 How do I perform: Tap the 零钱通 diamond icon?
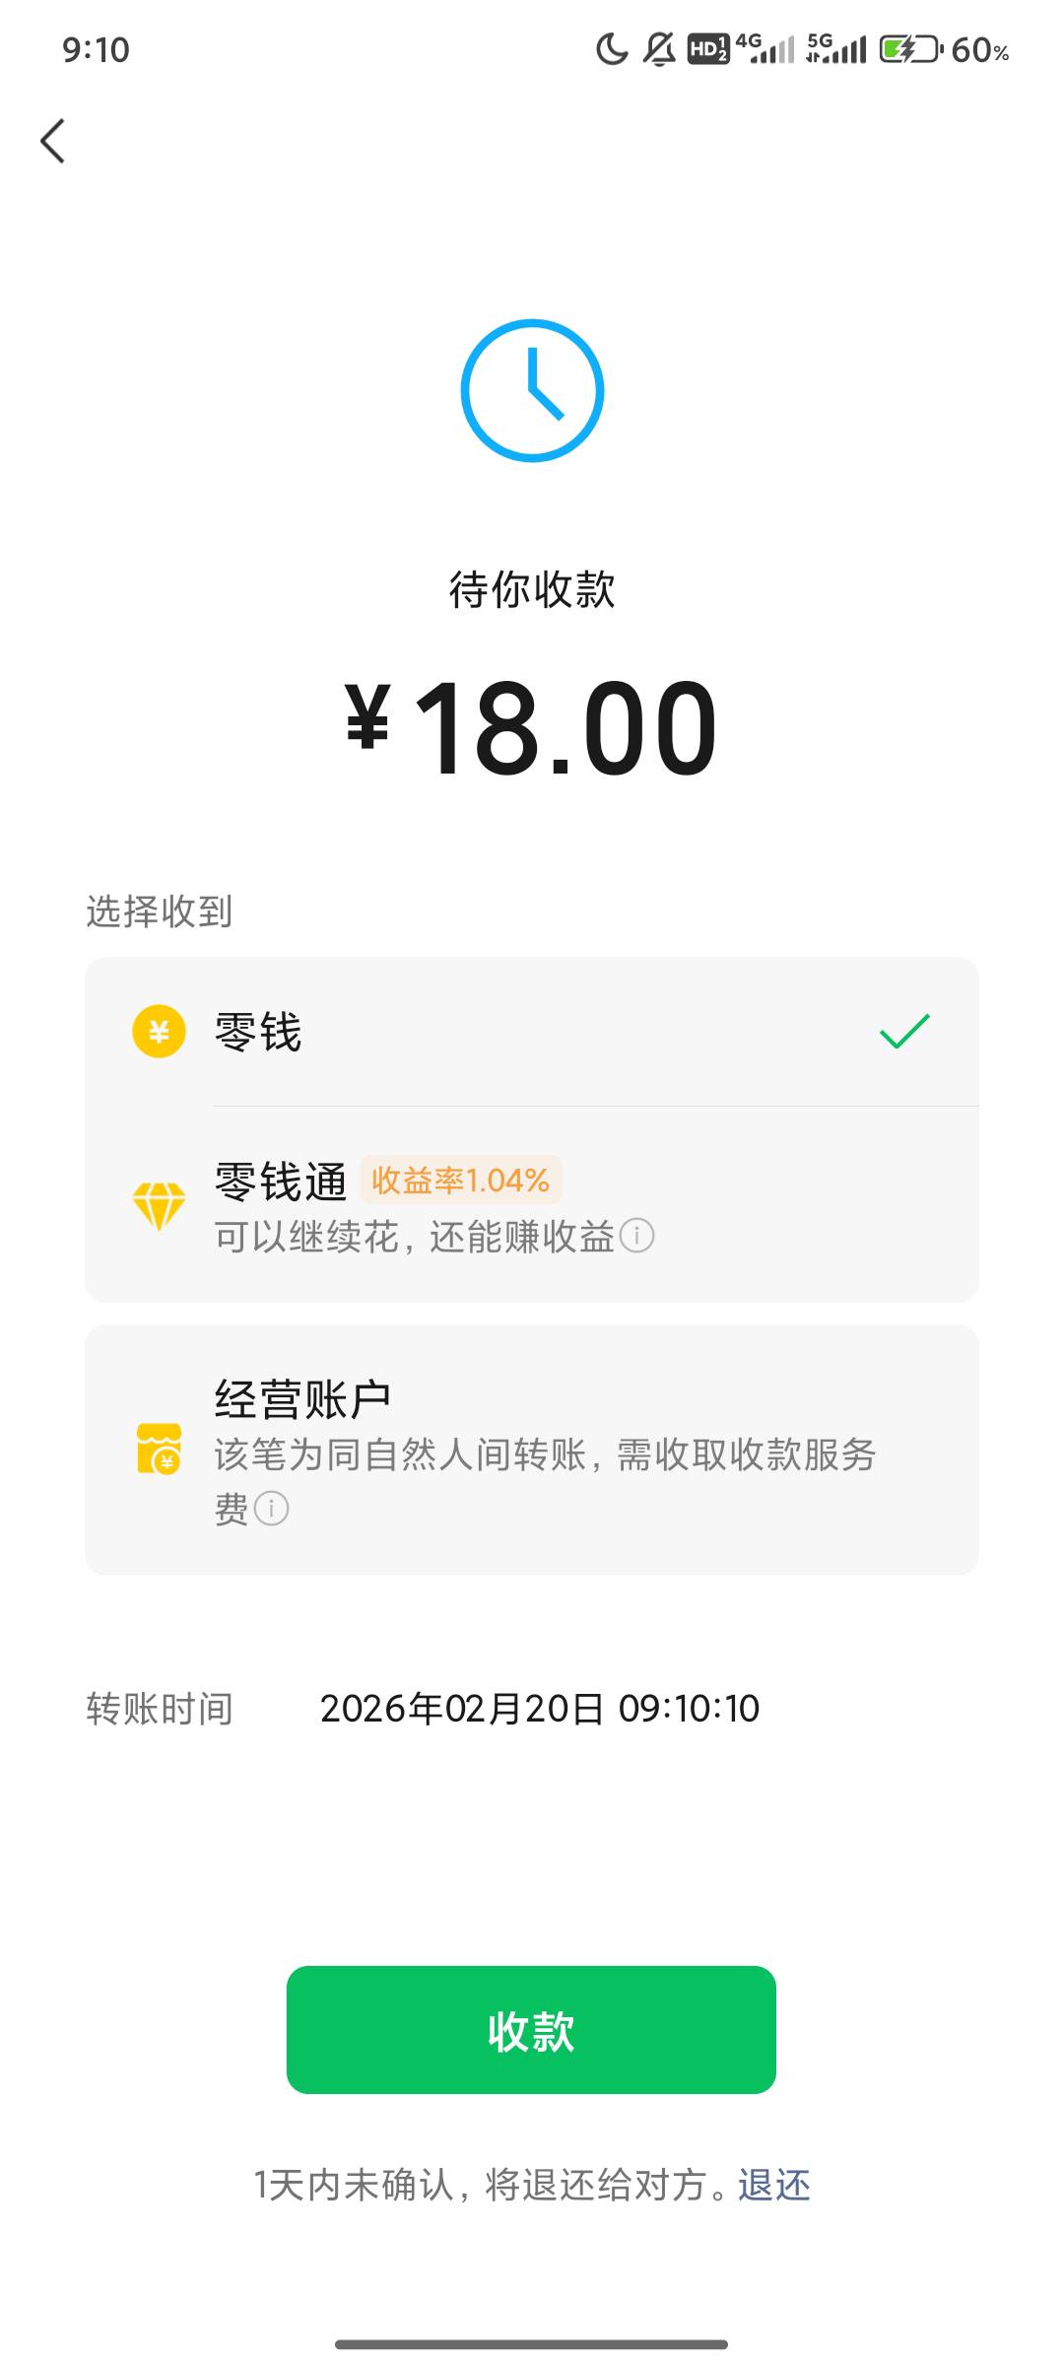[159, 1206]
